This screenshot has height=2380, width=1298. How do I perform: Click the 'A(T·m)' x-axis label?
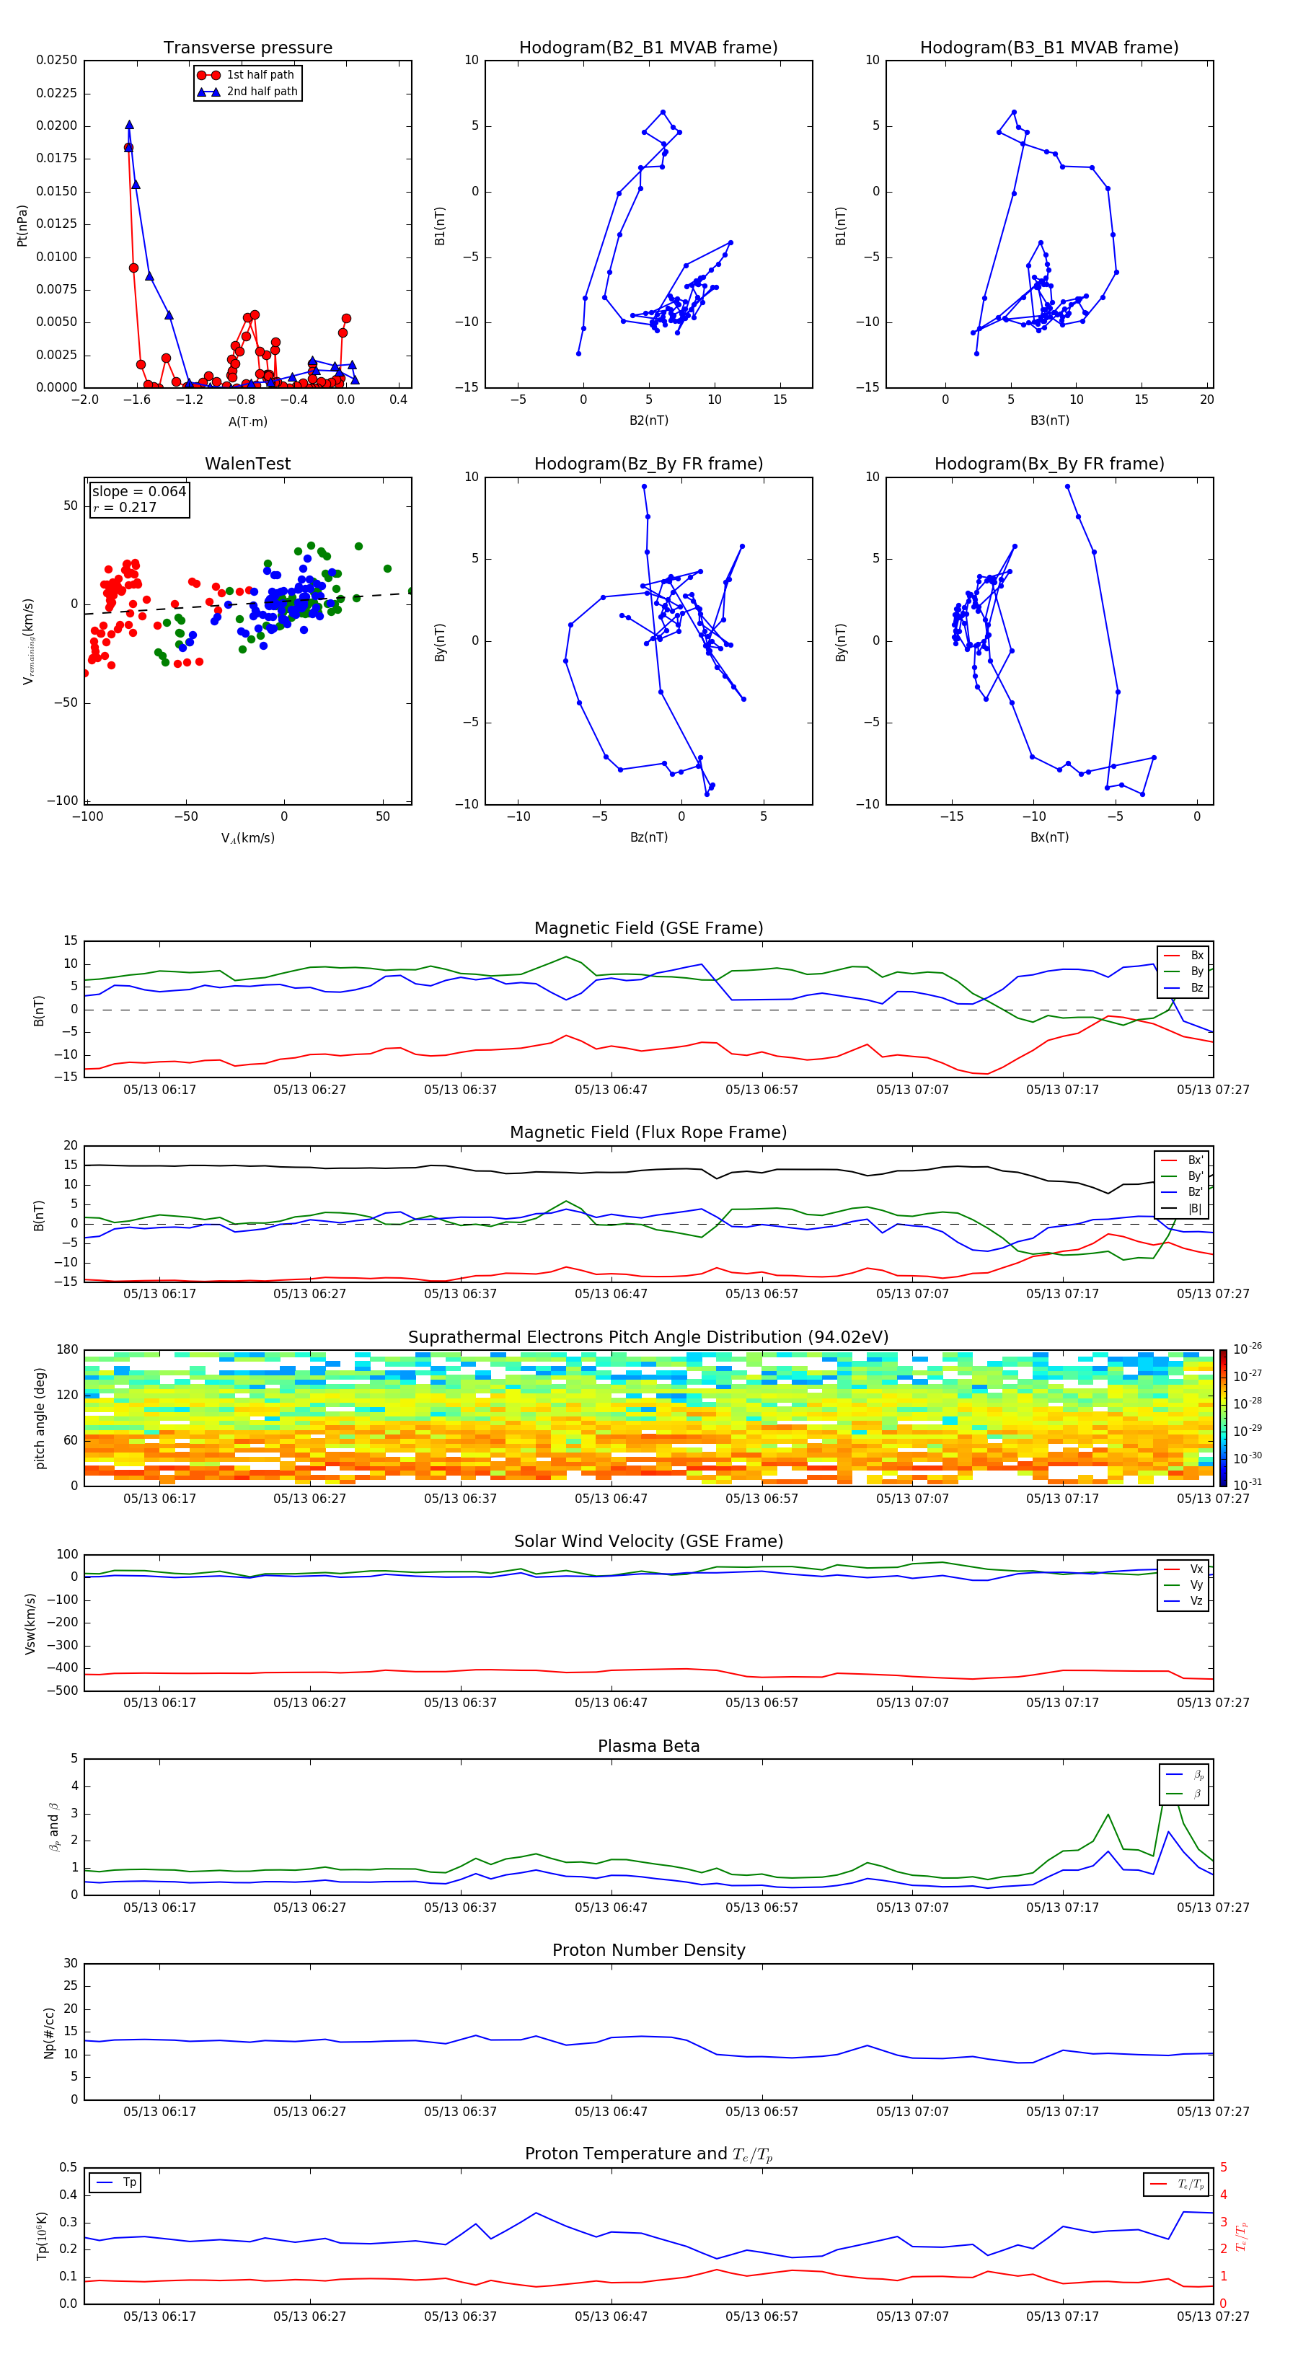click(247, 421)
